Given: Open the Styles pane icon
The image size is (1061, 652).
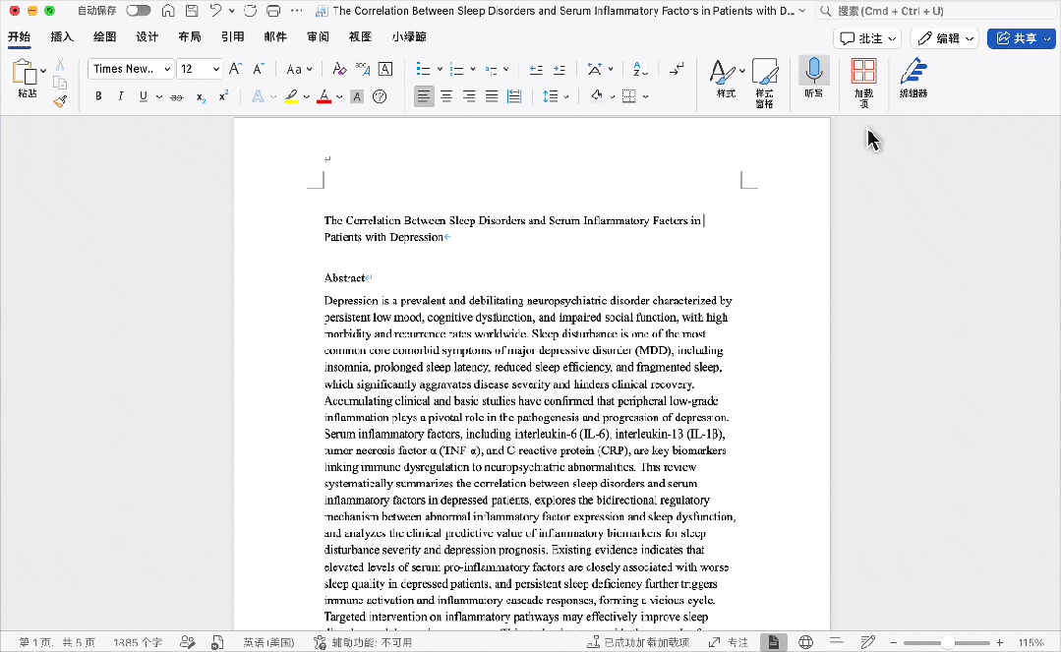Looking at the screenshot, I should (765, 82).
